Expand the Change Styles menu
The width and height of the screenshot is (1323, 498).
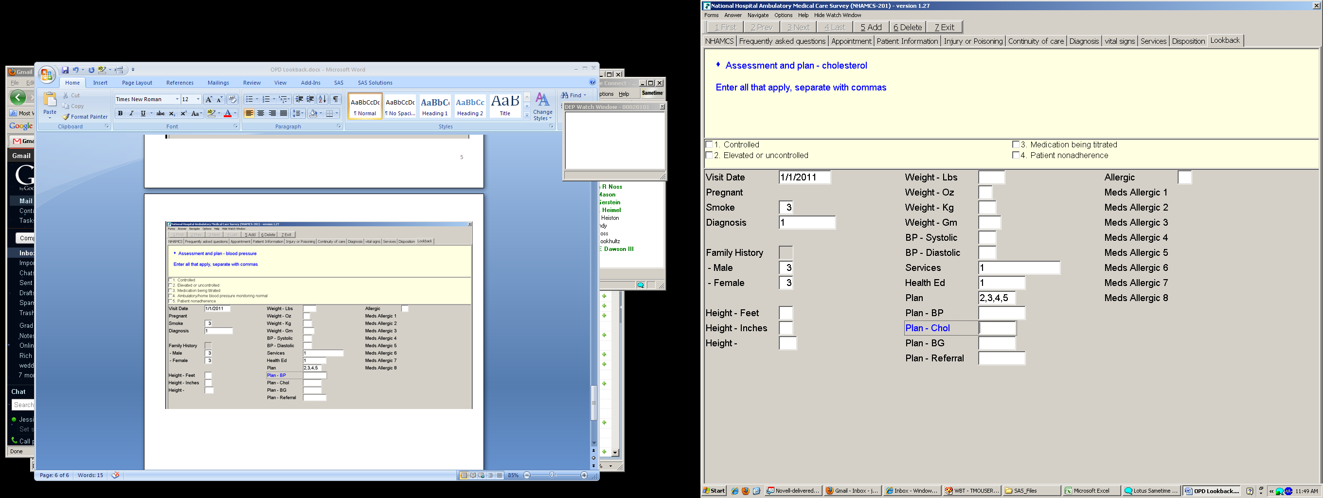click(x=542, y=107)
